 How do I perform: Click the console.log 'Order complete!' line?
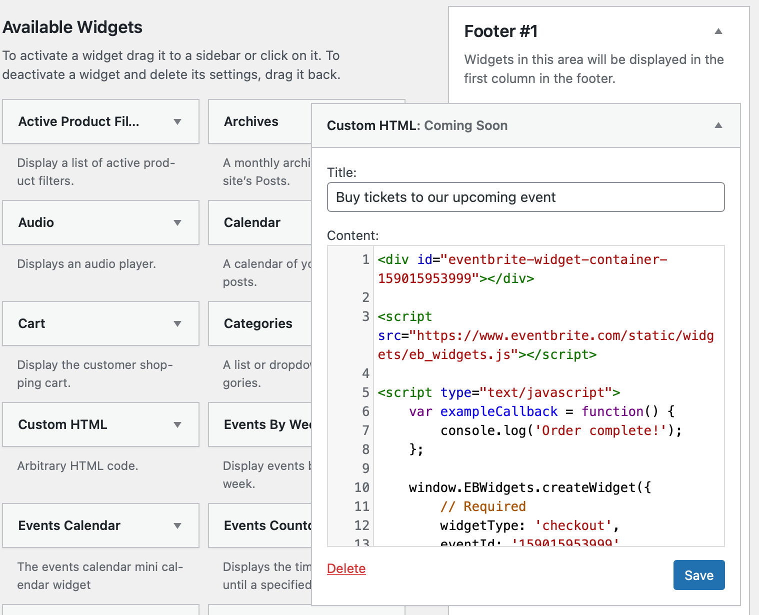[561, 430]
